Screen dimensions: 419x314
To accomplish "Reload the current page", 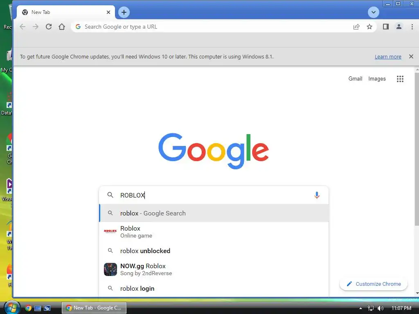I will click(x=49, y=27).
